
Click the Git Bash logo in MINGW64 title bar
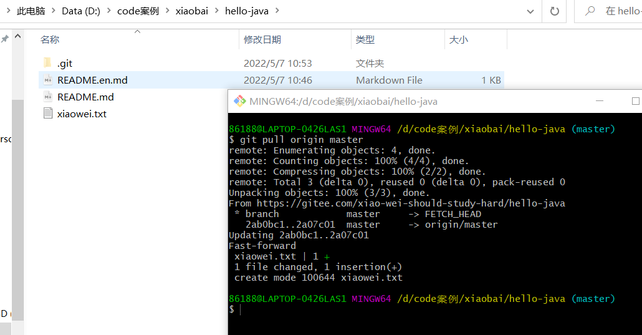coord(239,101)
